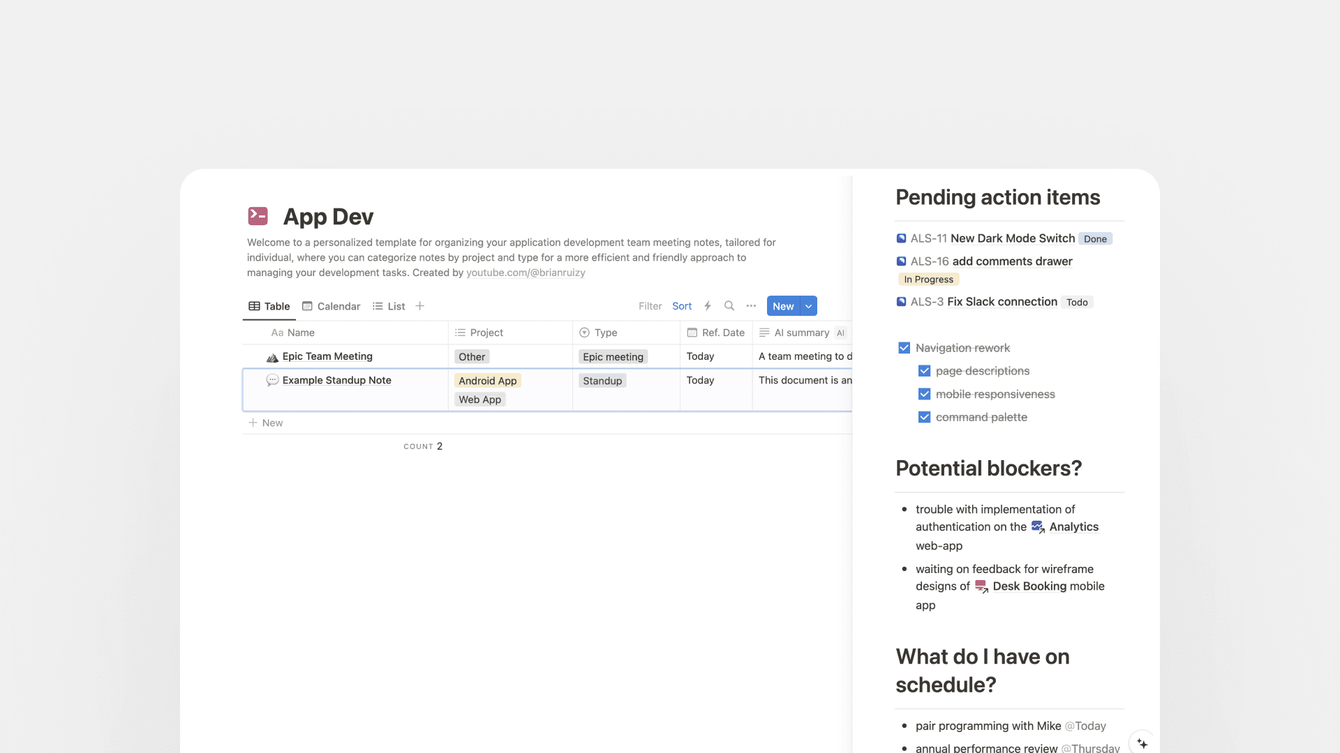Viewport: 1340px width, 753px height.
Task: Open the Filter option
Action: 650,306
